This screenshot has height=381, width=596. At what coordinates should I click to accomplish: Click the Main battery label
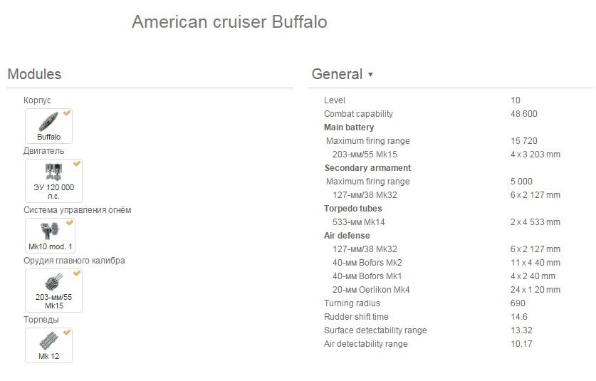coord(349,127)
